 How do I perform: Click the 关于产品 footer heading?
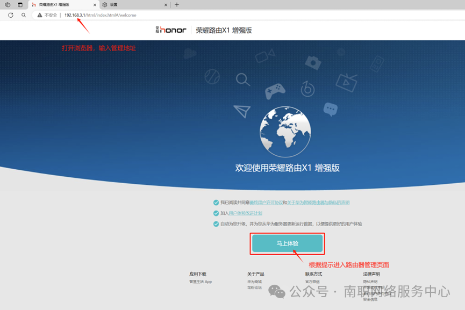point(256,274)
